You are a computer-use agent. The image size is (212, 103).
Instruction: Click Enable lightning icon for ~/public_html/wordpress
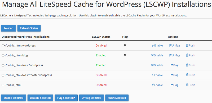click(153, 46)
